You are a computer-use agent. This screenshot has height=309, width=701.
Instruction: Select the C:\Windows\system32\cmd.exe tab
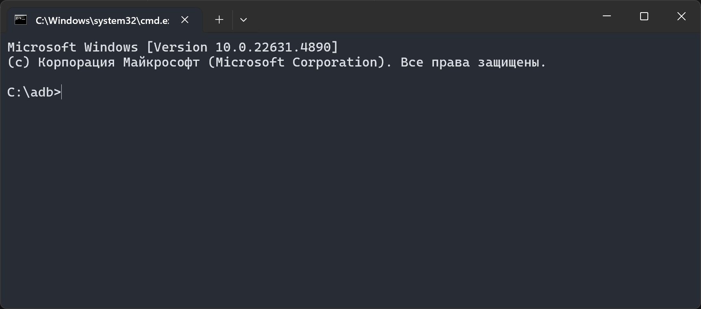[102, 20]
